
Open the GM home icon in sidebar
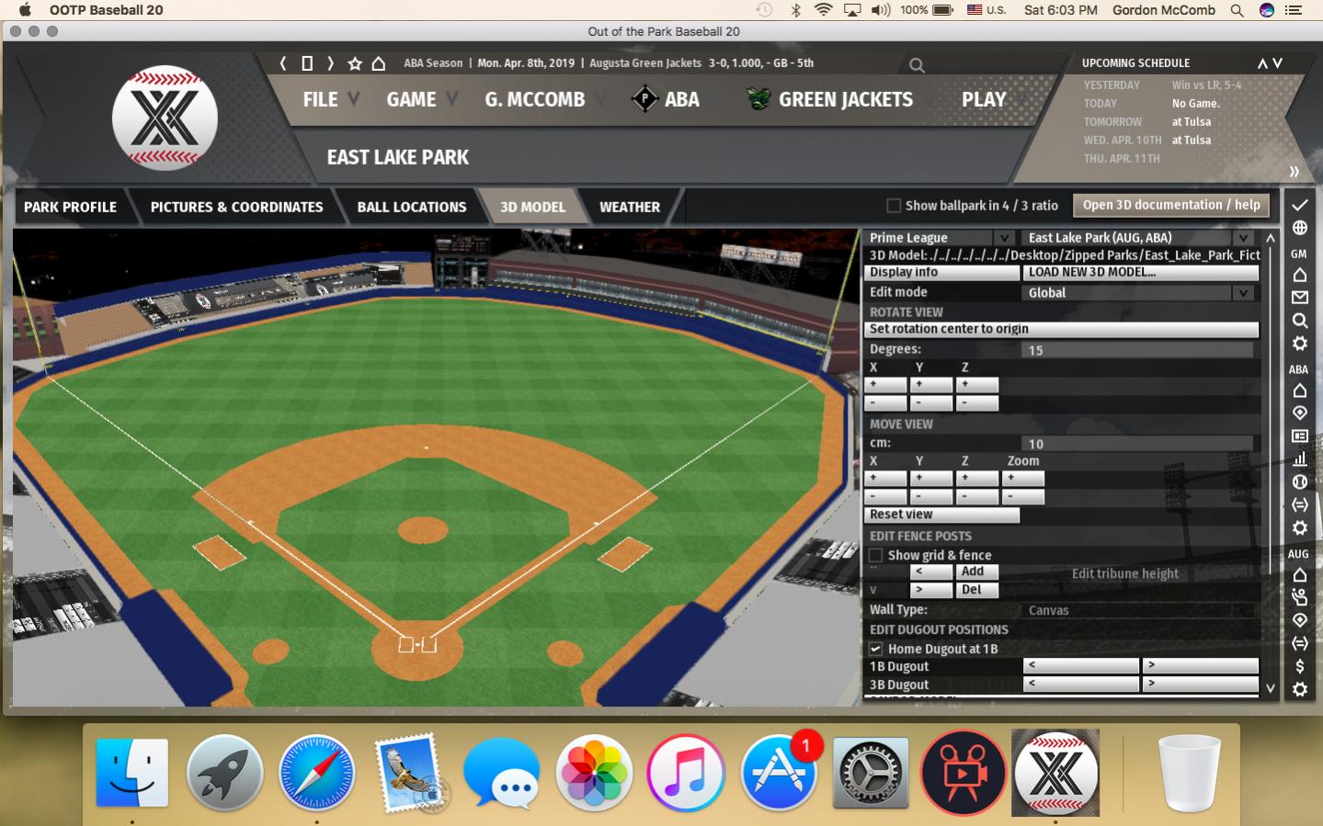[1299, 275]
